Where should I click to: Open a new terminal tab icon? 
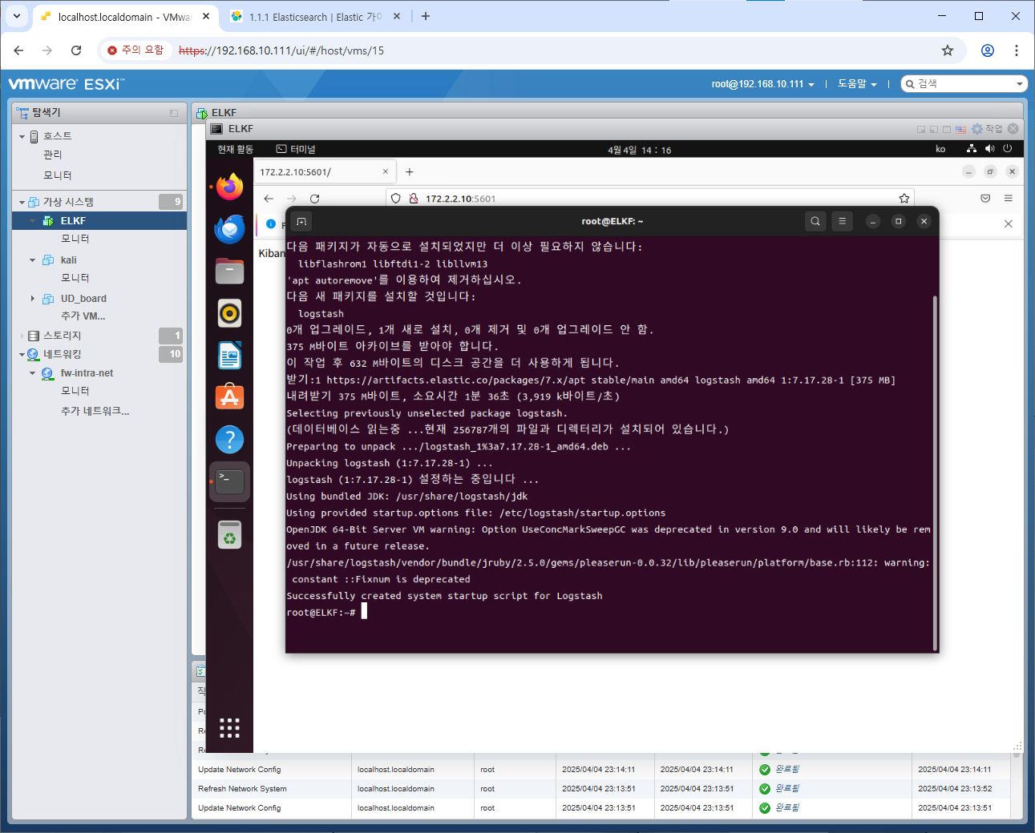pyautogui.click(x=301, y=221)
